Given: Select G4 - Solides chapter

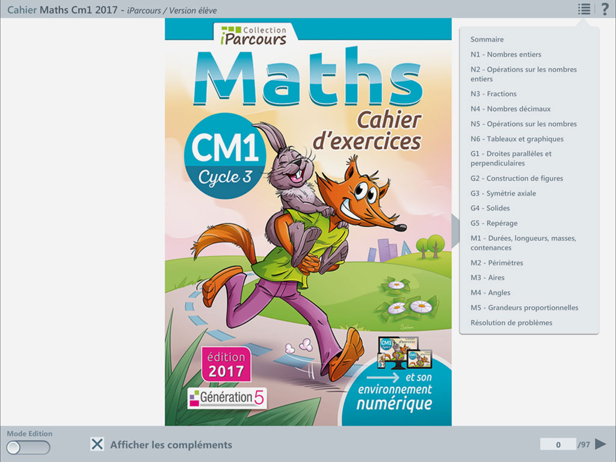Looking at the screenshot, I should click(x=490, y=208).
